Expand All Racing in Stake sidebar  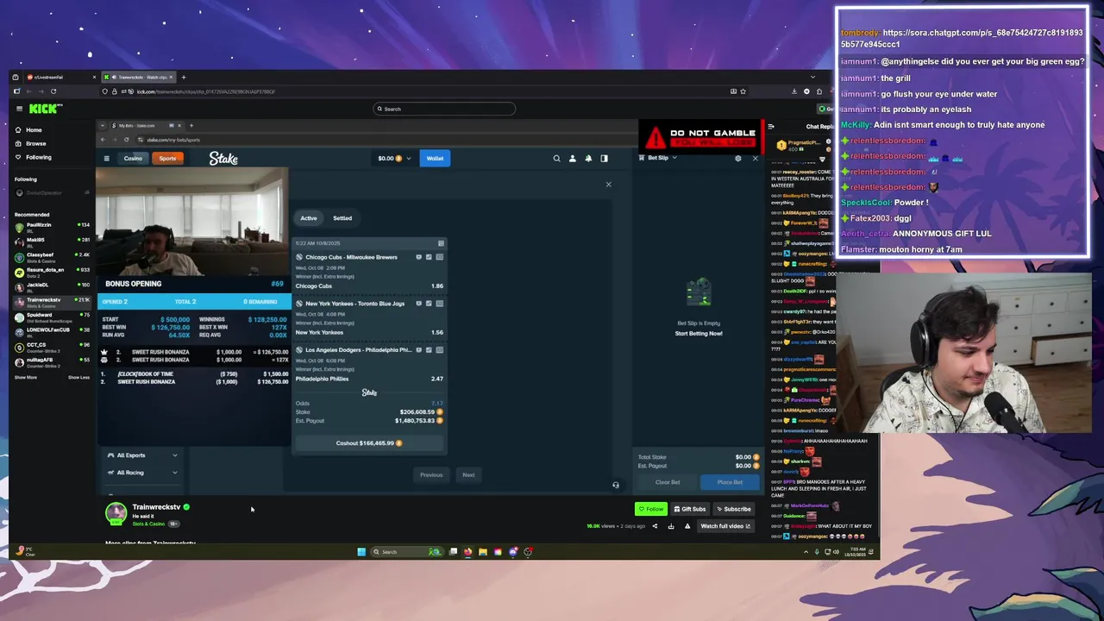tap(142, 473)
